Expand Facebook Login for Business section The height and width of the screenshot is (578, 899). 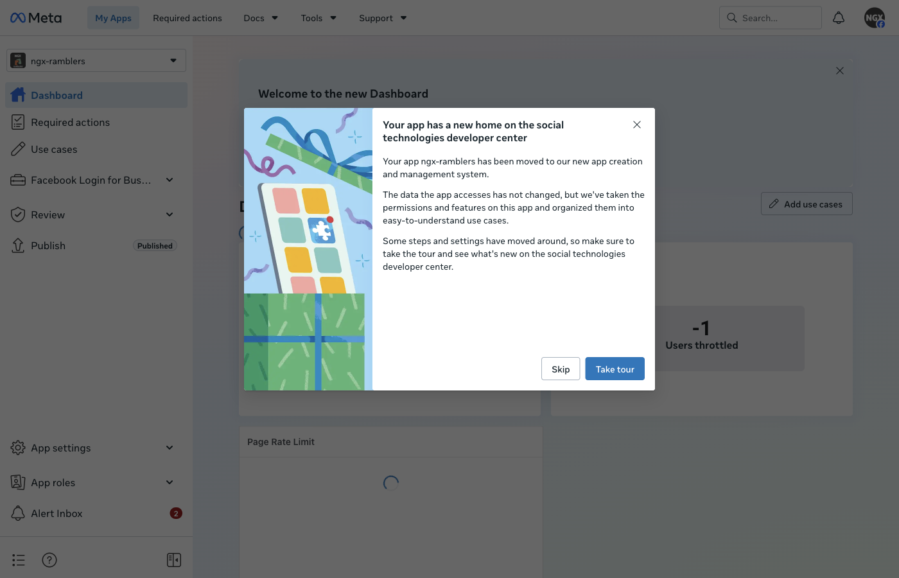pyautogui.click(x=170, y=180)
